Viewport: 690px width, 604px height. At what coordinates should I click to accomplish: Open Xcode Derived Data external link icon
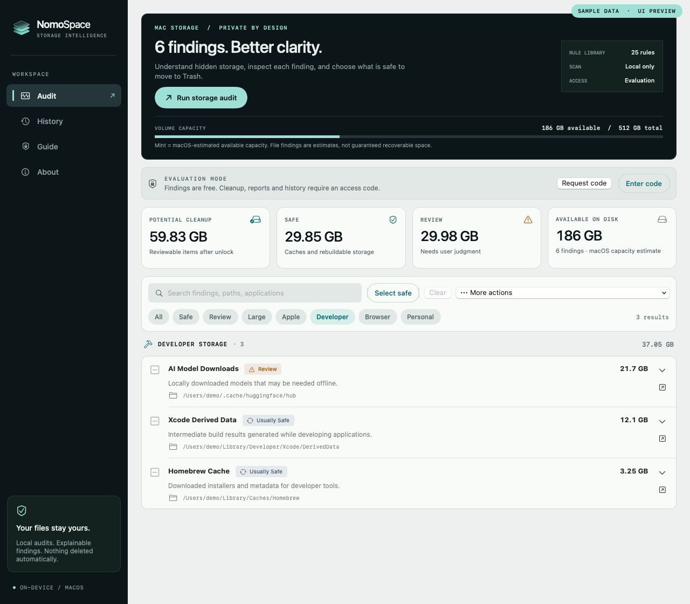click(663, 438)
